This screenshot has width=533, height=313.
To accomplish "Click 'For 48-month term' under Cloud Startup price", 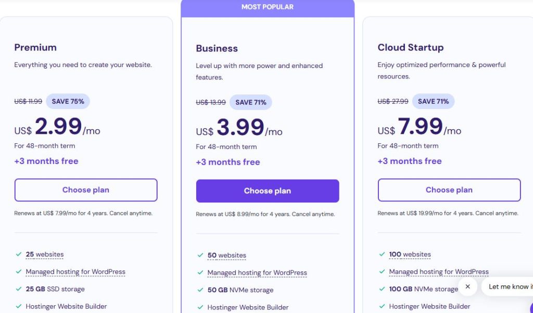I will coord(408,146).
